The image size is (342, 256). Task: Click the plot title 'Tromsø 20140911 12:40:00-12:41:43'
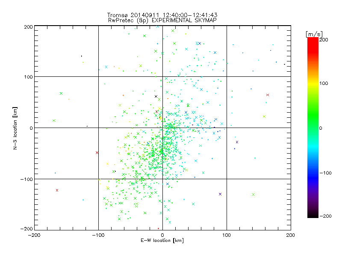tap(162, 15)
